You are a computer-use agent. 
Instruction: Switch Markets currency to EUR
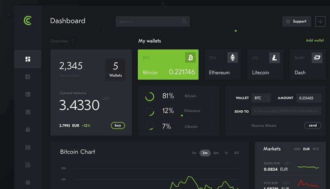[306, 149]
